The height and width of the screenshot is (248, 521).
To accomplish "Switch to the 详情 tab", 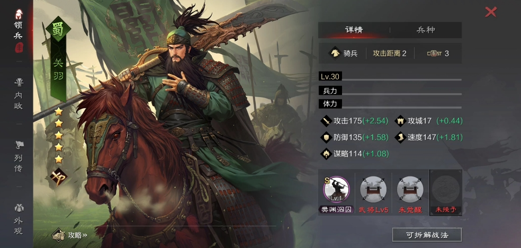I will click(x=354, y=30).
